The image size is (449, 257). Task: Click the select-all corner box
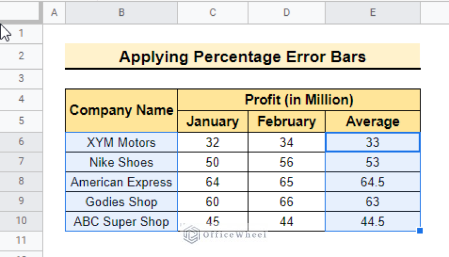pyautogui.click(x=19, y=11)
